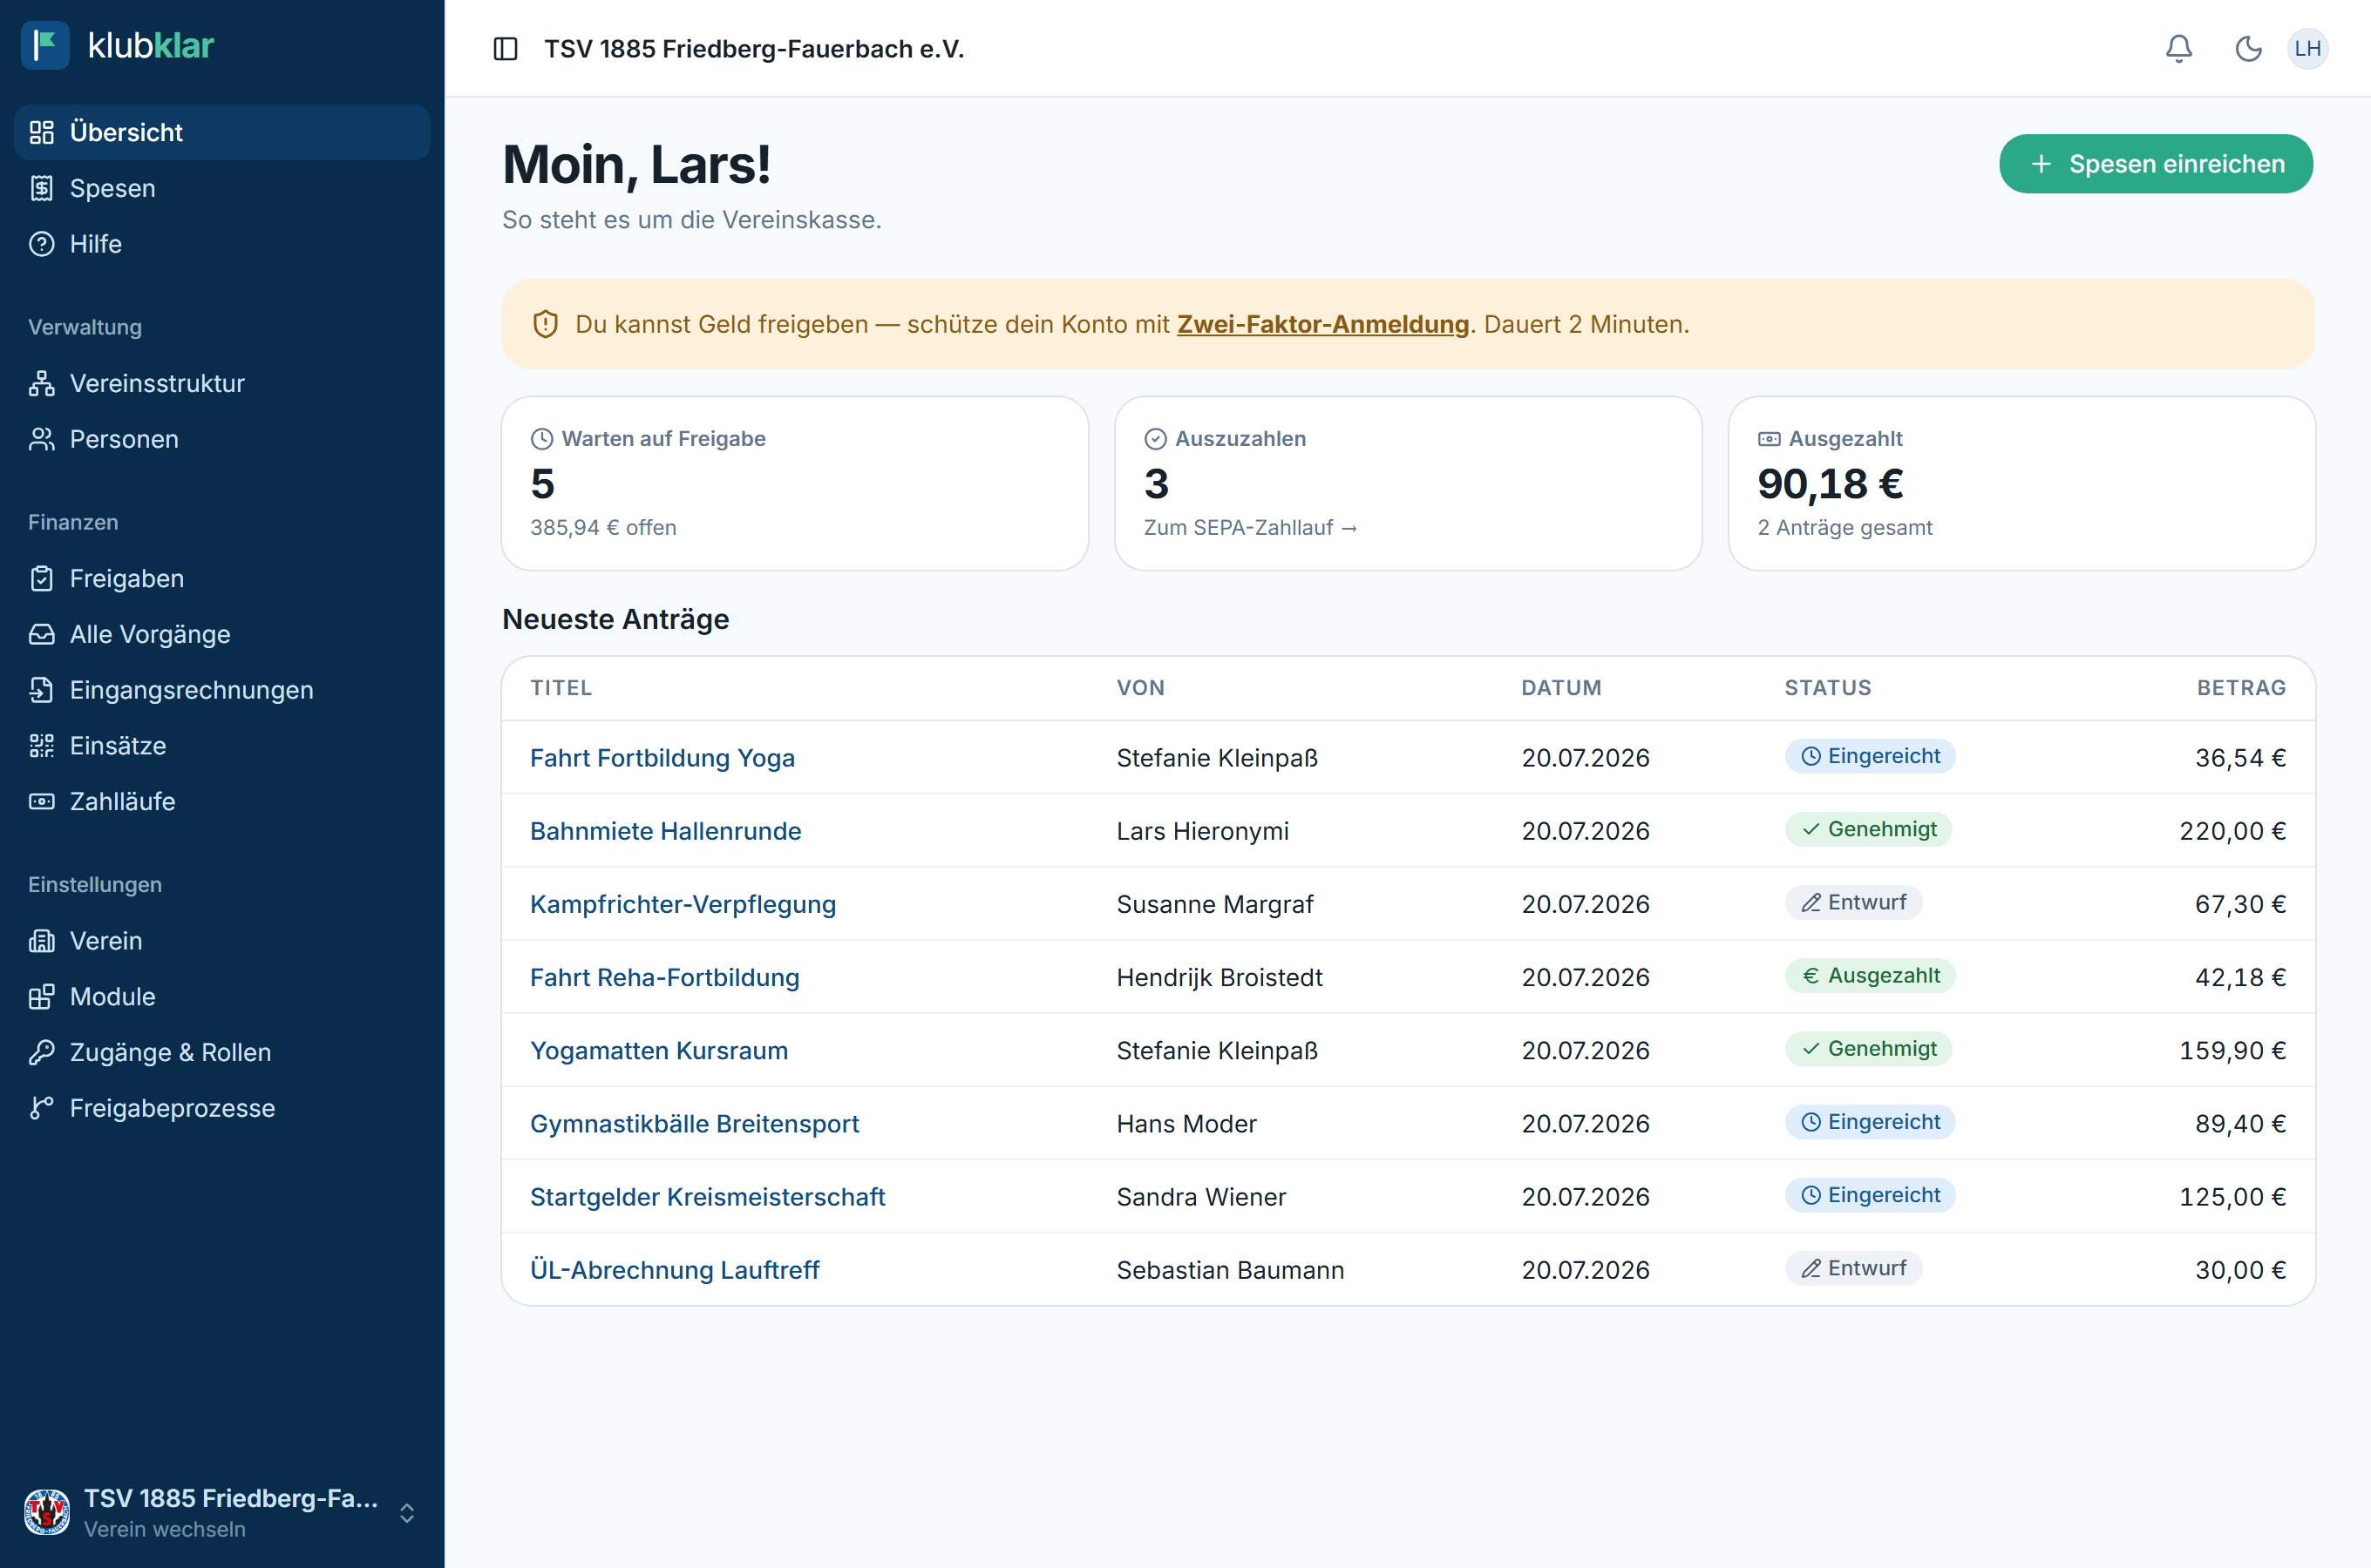Go to Freigaben in Finanzen
This screenshot has height=1568, width=2371.
[222, 578]
